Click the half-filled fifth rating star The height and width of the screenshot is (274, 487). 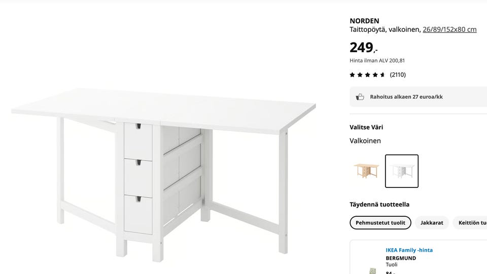pos(382,74)
